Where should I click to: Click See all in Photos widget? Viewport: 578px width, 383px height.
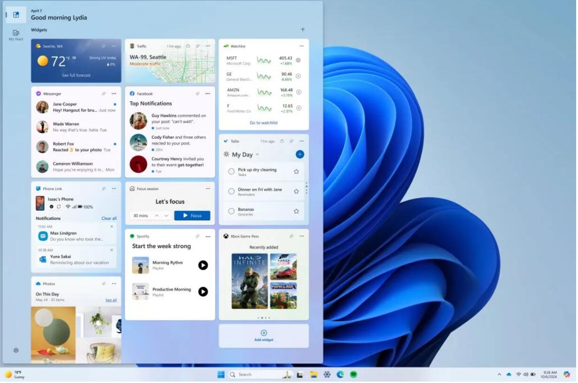(111, 301)
